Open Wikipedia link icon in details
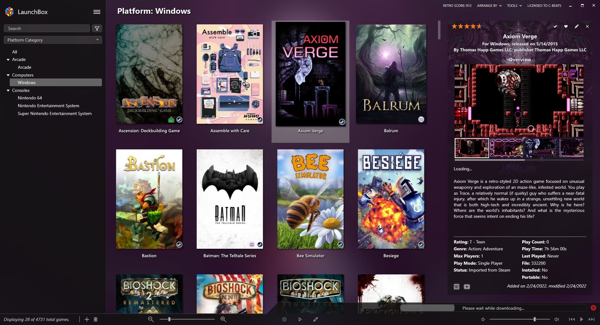Screen dimensions: 600x325 tap(457, 287)
